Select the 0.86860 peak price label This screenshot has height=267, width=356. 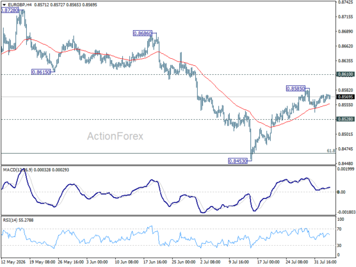(142, 33)
